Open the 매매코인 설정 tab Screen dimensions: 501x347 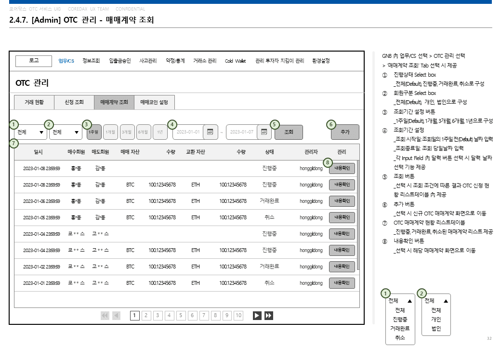[x=154, y=102]
